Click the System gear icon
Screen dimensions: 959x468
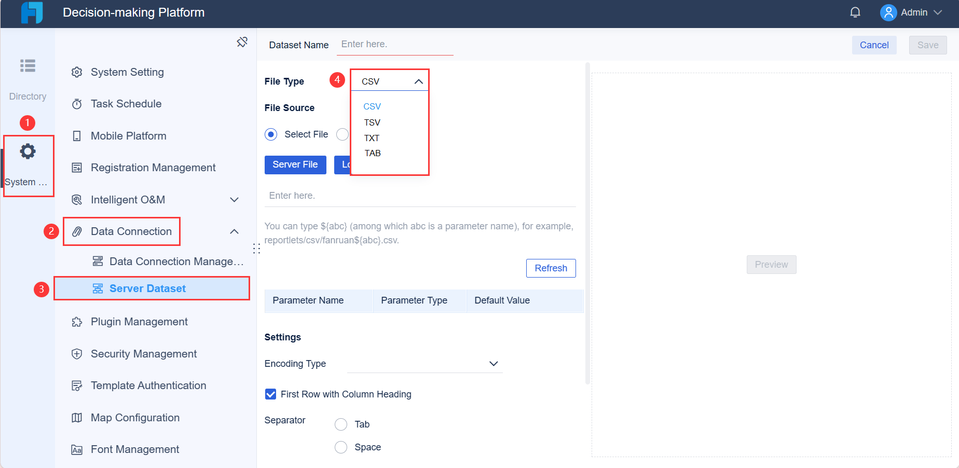[28, 152]
